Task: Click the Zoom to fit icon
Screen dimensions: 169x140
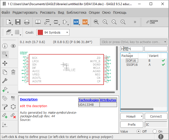Action: coord(96,22)
